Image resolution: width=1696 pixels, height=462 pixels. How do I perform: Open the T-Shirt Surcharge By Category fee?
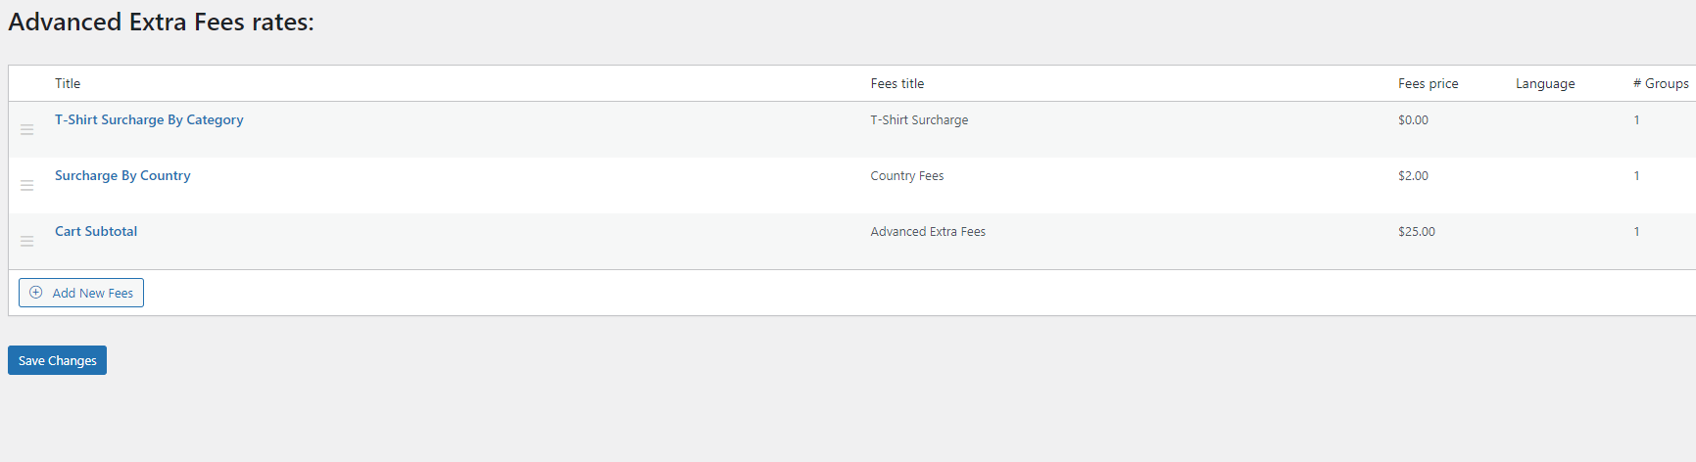coord(149,119)
